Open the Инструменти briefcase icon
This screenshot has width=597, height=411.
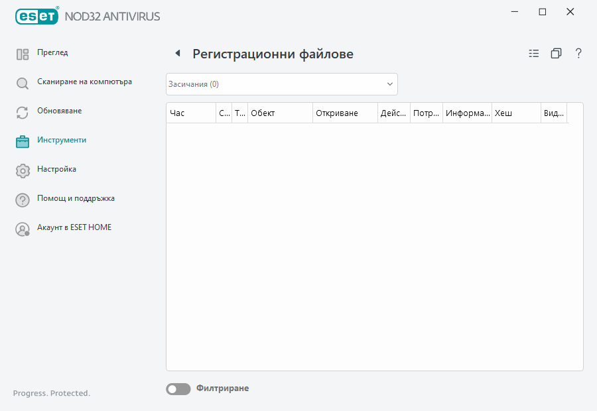(22, 141)
